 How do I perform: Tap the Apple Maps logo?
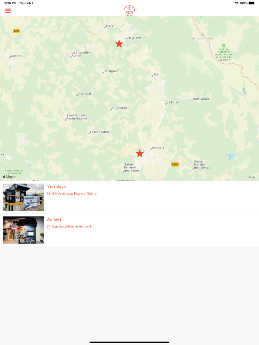pos(9,177)
